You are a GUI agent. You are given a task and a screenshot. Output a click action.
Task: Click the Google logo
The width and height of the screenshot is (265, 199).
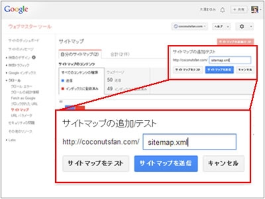click(x=16, y=10)
